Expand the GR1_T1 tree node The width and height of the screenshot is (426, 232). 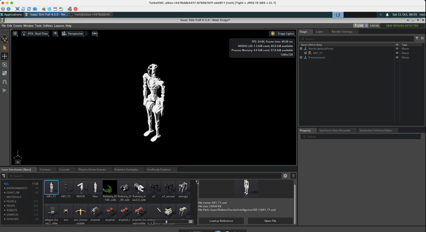pyautogui.click(x=306, y=53)
